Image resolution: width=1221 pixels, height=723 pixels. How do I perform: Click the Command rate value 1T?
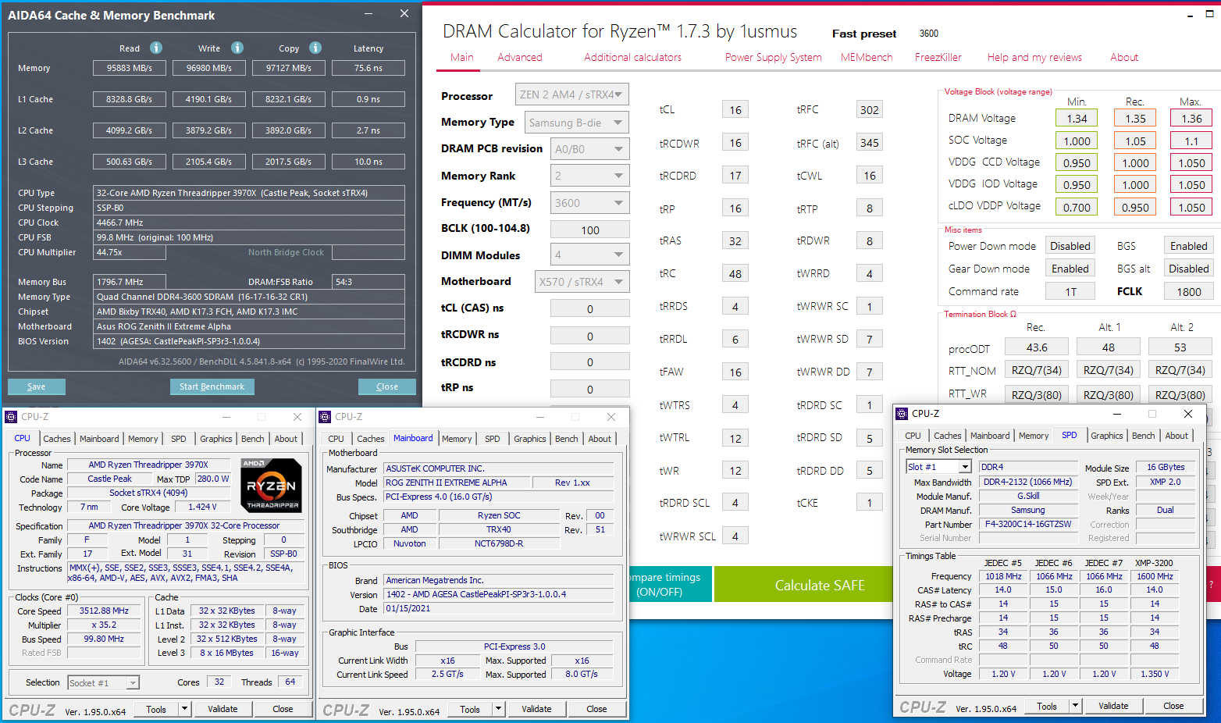(1071, 291)
